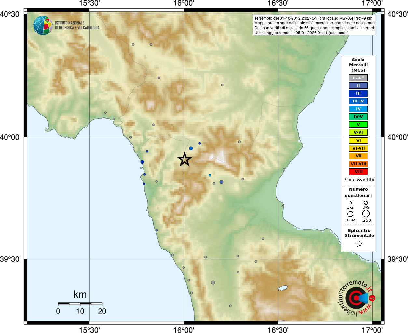
Task: Click the 3-9 questionnaires circle in legend
Action: [x=366, y=203]
